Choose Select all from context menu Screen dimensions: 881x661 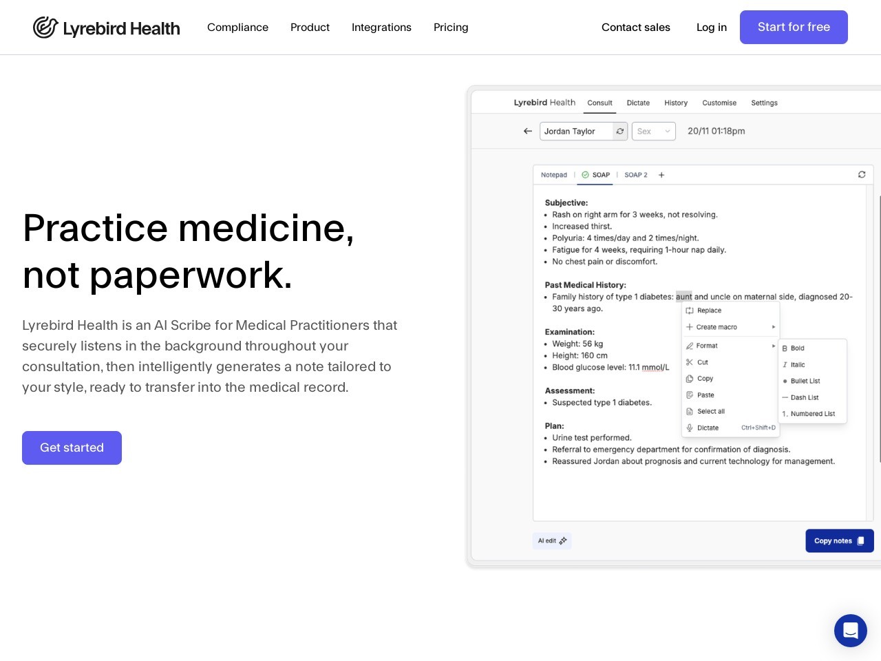(x=730, y=411)
